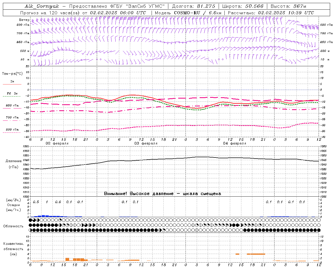Select the Долгота: 81.275 value
The image size is (334, 267).
(194, 6)
